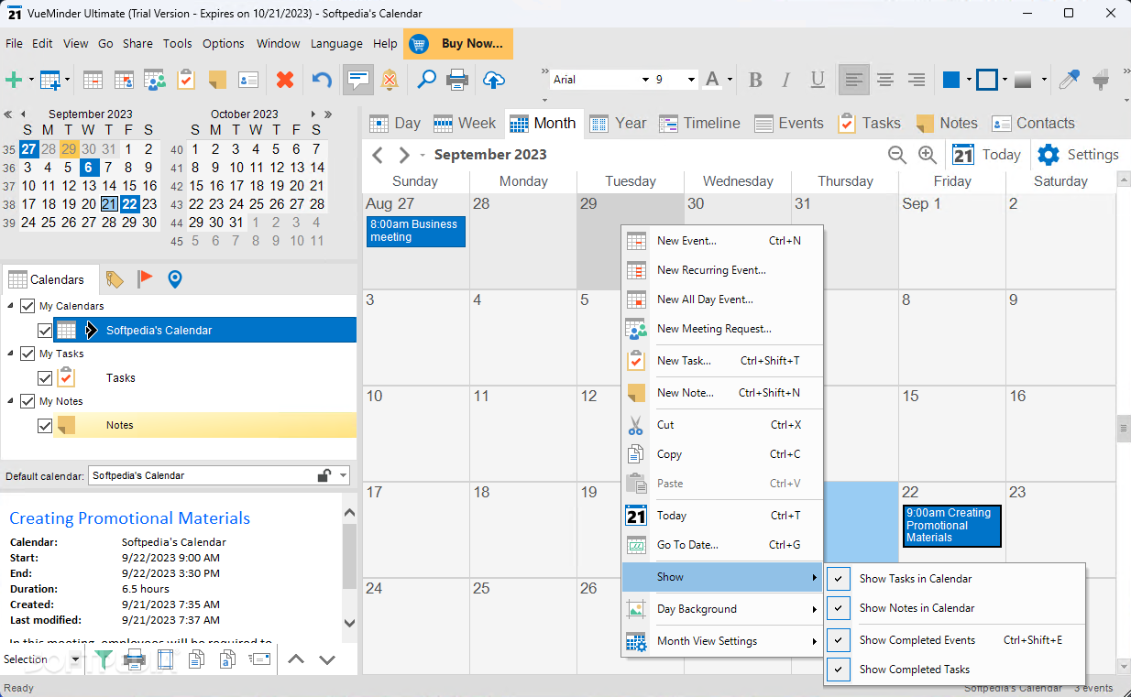Click the Settings gear button
The height and width of the screenshot is (697, 1131).
click(x=1078, y=155)
